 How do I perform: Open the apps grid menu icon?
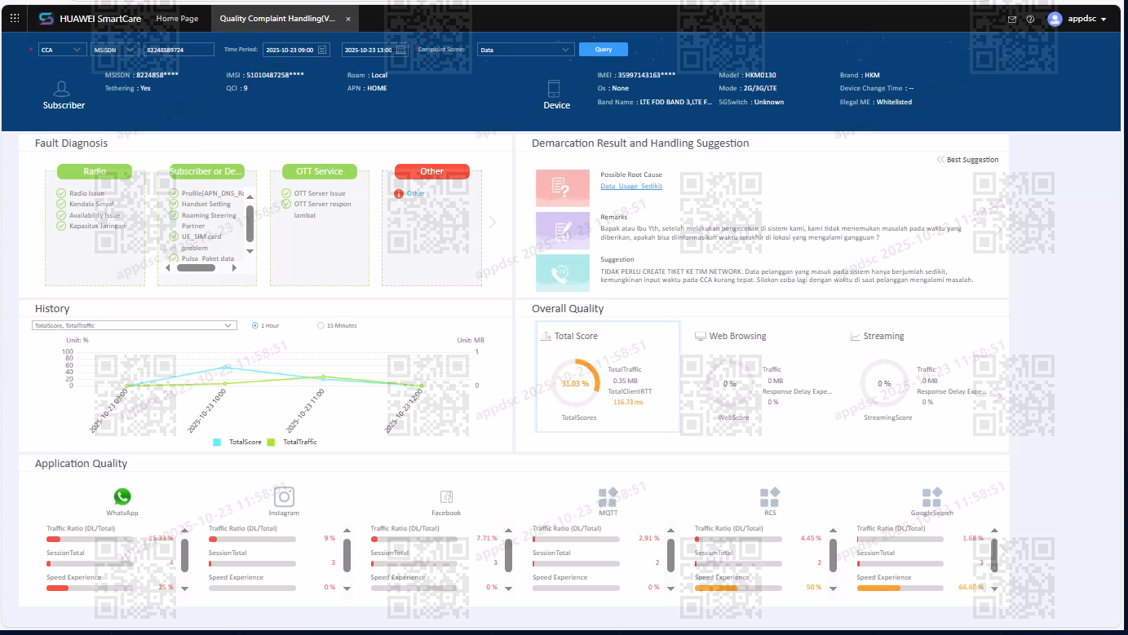pyautogui.click(x=15, y=18)
